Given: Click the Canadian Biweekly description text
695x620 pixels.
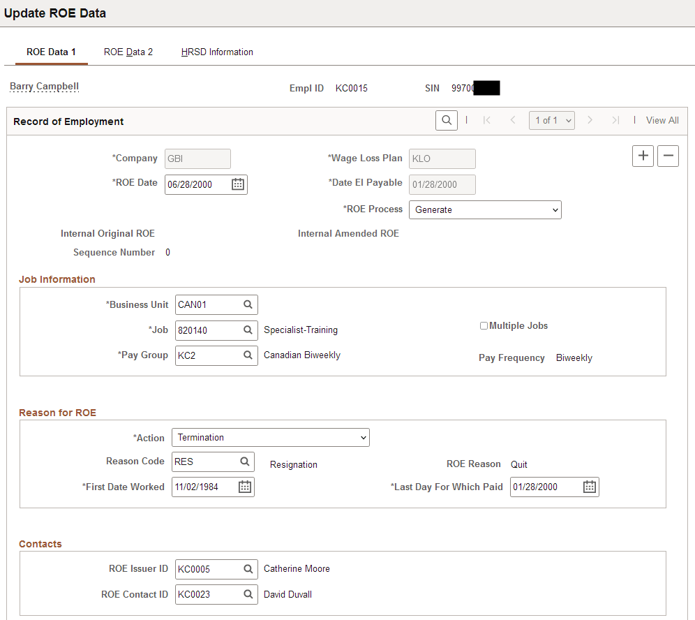Looking at the screenshot, I should click(302, 355).
